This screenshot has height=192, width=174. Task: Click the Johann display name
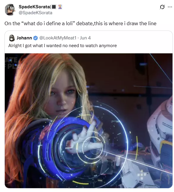24,38
